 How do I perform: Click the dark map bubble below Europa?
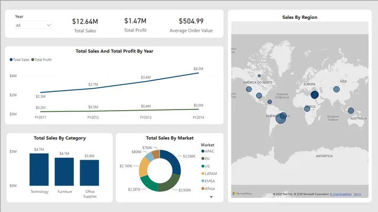tap(314, 95)
